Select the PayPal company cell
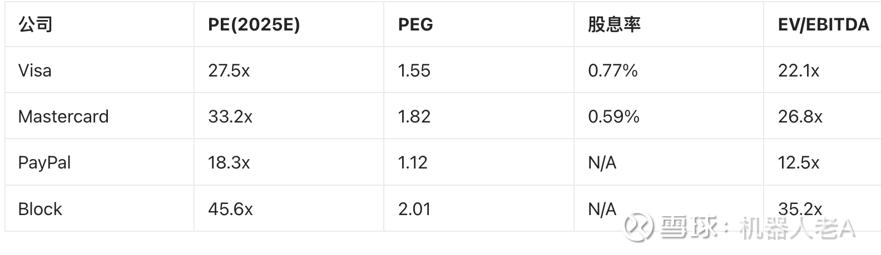The height and width of the screenshot is (255, 881). [x=44, y=163]
